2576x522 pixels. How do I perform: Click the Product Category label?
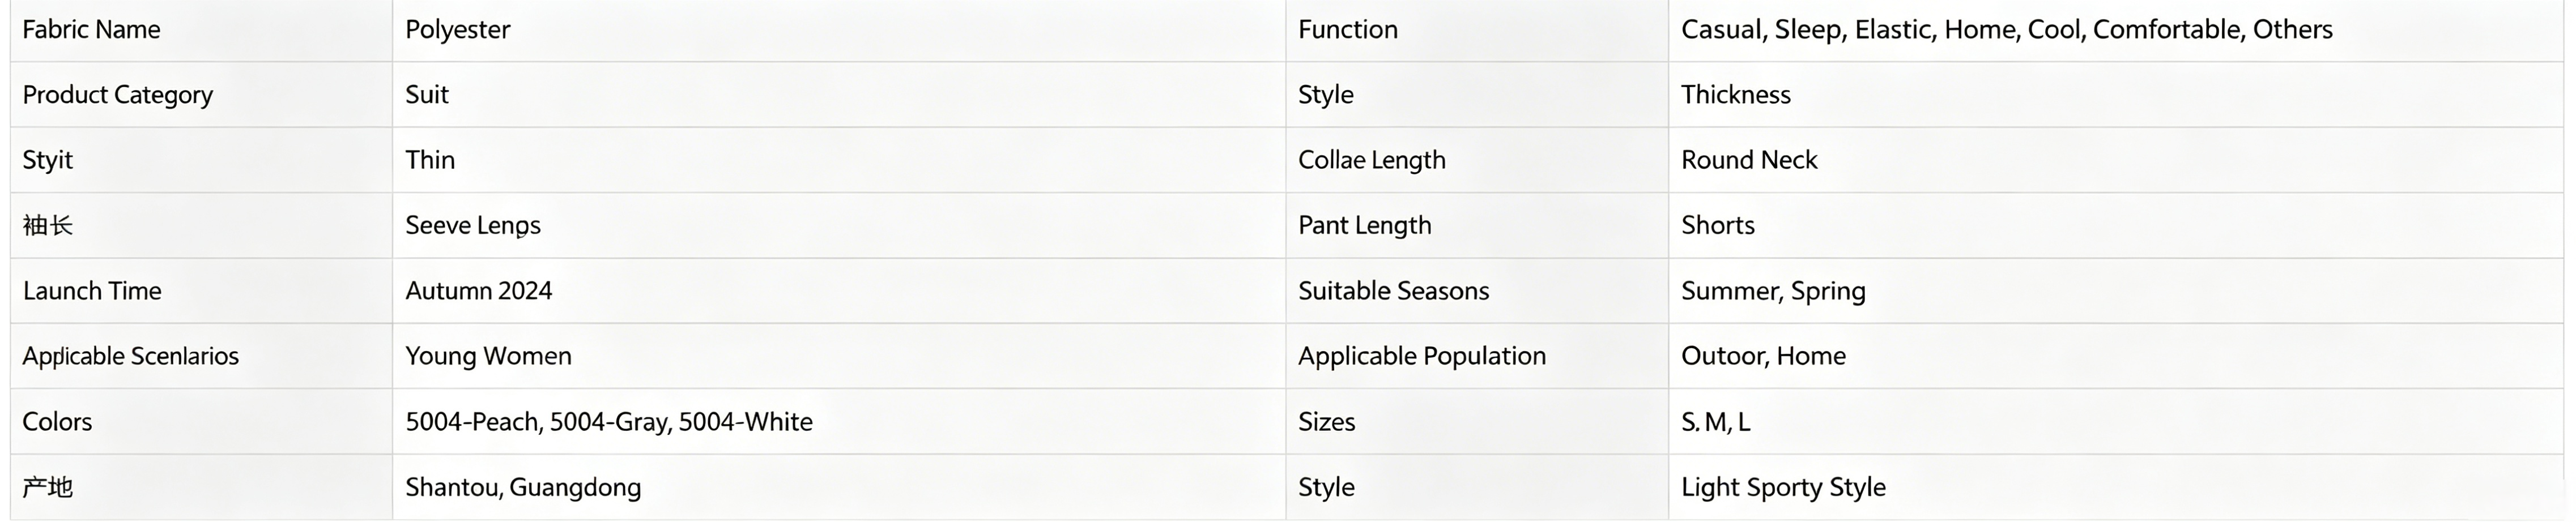point(118,95)
